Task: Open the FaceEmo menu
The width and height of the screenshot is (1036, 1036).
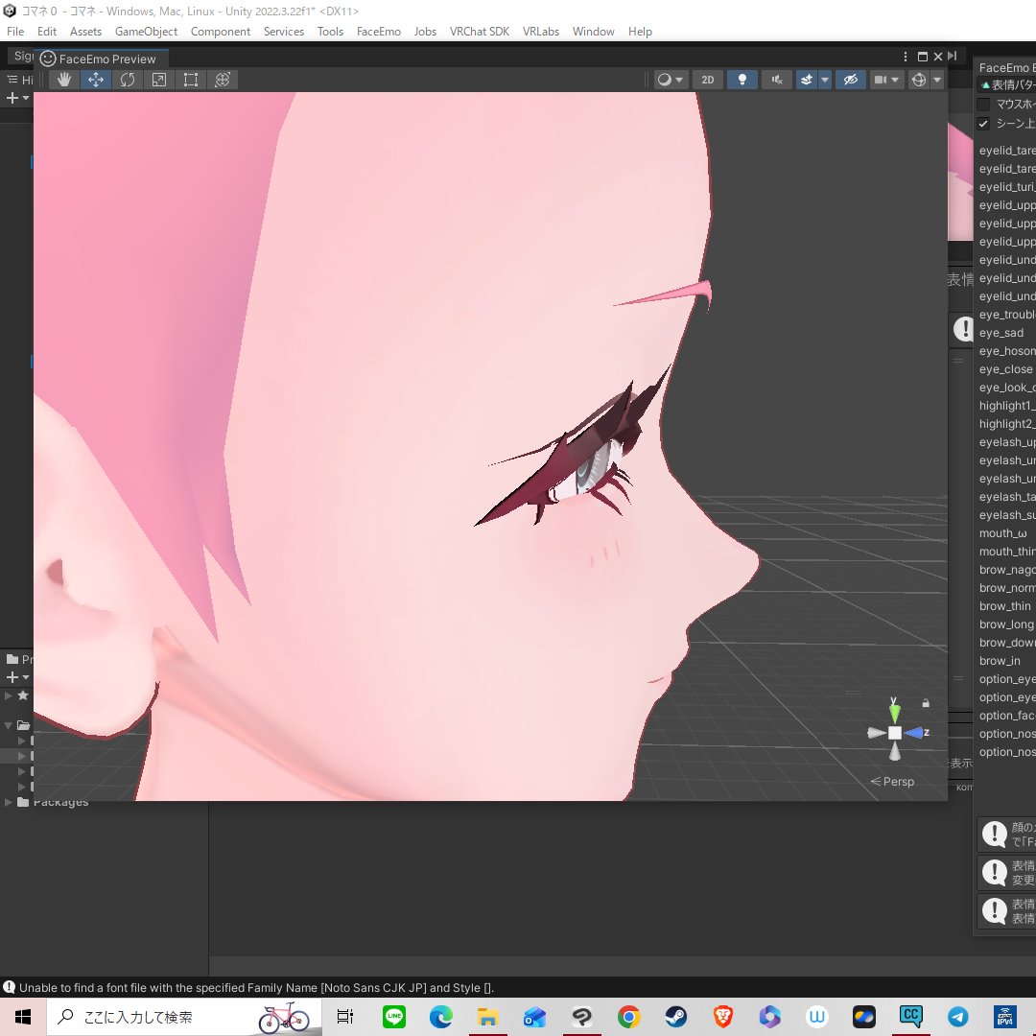Action: point(379,31)
